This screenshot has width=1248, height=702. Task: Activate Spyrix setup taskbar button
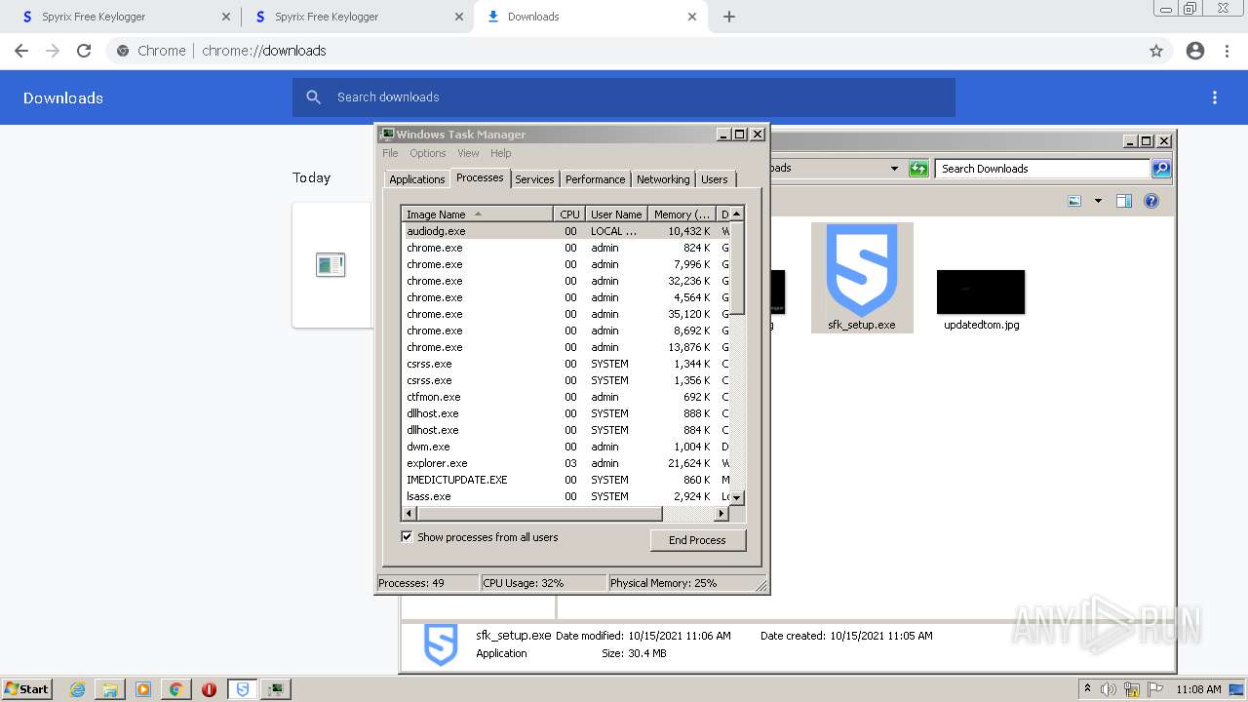[x=243, y=689]
